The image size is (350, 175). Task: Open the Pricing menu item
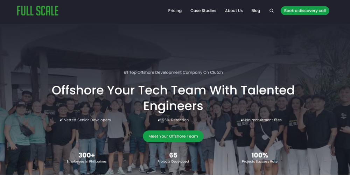click(x=175, y=11)
